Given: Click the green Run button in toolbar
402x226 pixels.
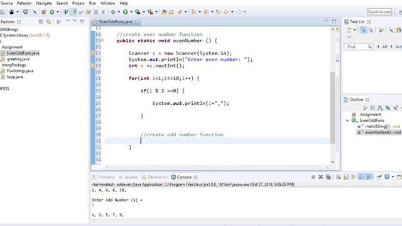Looking at the screenshot, I should (x=125, y=12).
